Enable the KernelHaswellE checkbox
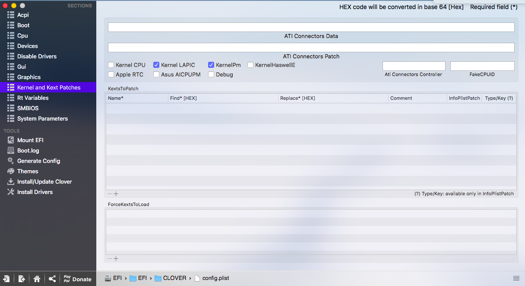525x286 pixels. pos(250,65)
